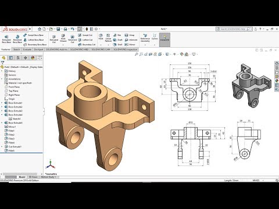Choose Boundary Boss/Base
279x209 pixels.
35,45
